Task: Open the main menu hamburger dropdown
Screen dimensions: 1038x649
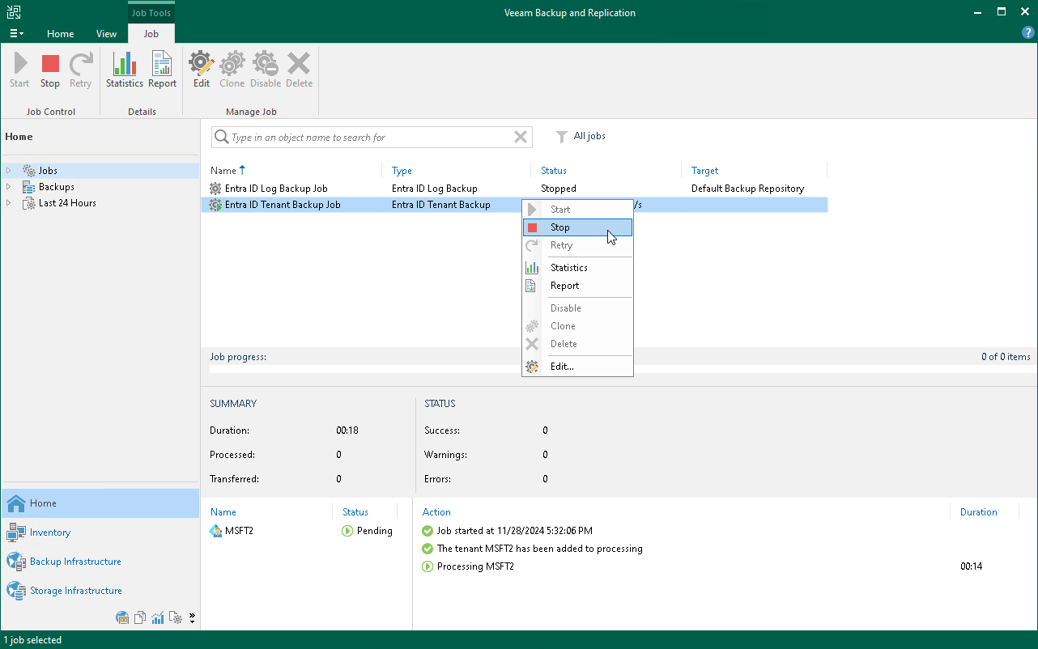Action: (16, 33)
